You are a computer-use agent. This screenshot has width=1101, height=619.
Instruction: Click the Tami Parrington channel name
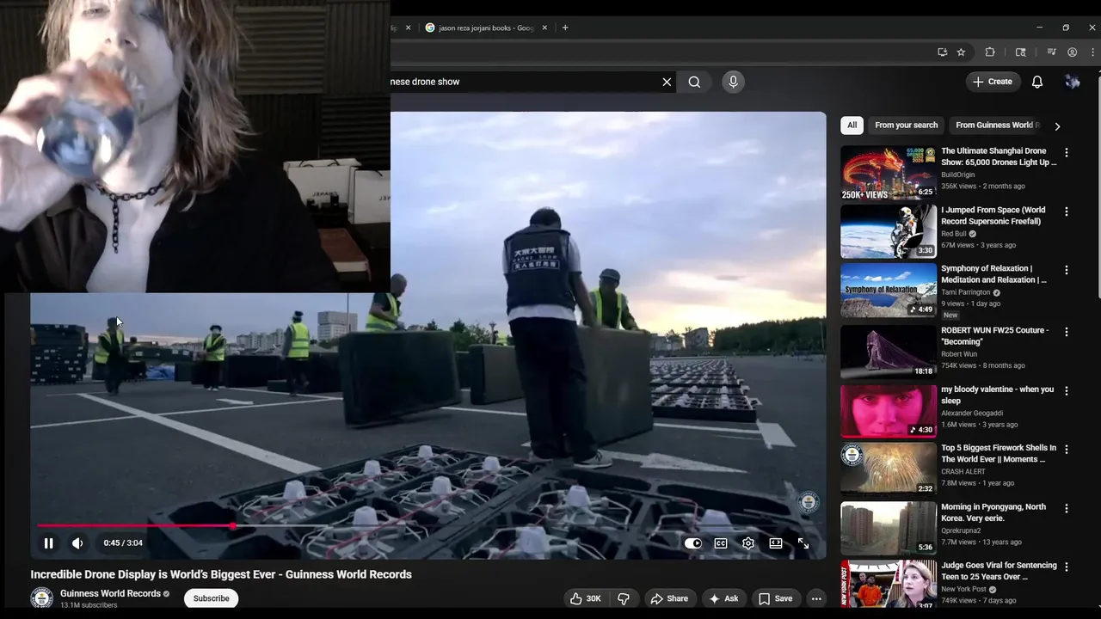[966, 292]
